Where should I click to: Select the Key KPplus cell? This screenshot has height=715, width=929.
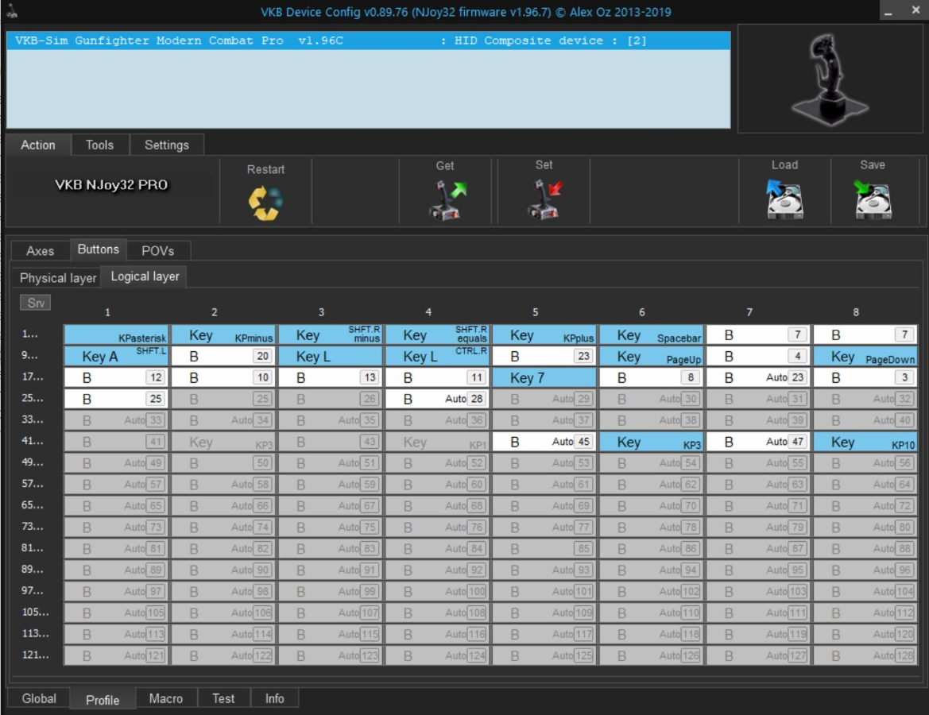click(x=544, y=334)
